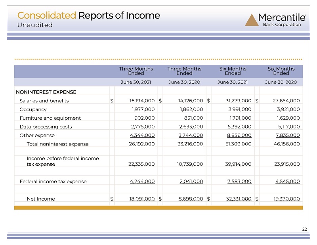
Task: Click the NONINTEREST EXPENSE section heading
Action: click(46, 92)
